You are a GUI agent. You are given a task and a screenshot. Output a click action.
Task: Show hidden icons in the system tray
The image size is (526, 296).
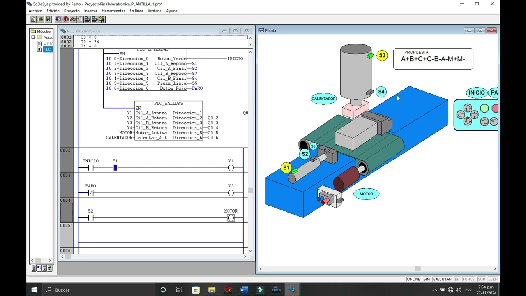point(435,290)
